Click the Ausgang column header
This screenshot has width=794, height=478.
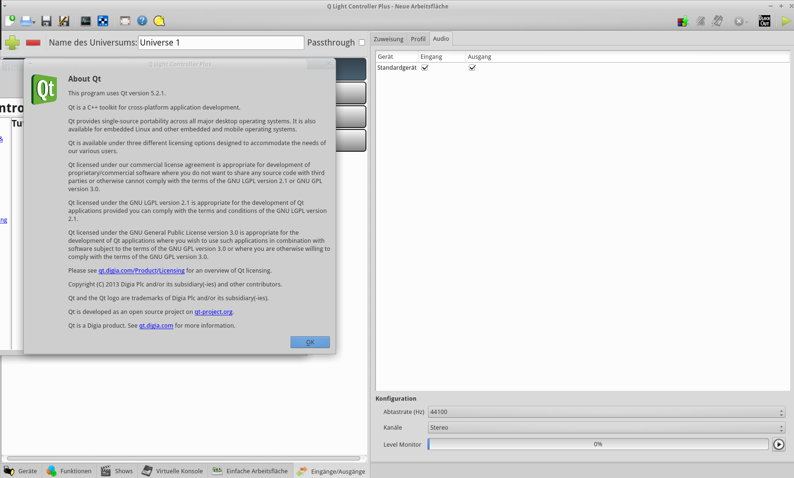pyautogui.click(x=628, y=57)
